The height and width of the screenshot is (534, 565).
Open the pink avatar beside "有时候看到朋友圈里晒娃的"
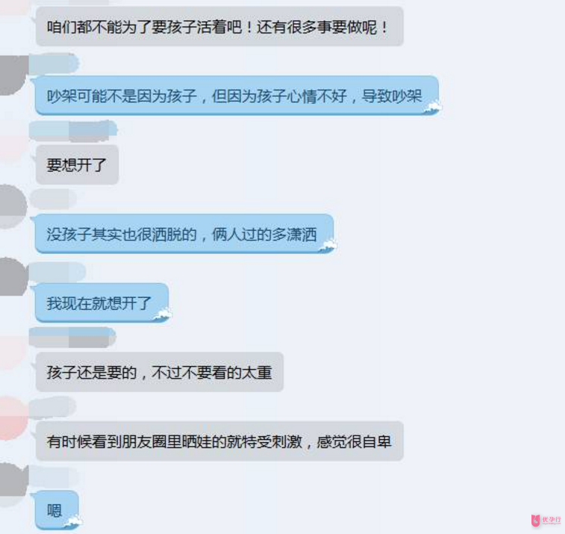click(13, 418)
